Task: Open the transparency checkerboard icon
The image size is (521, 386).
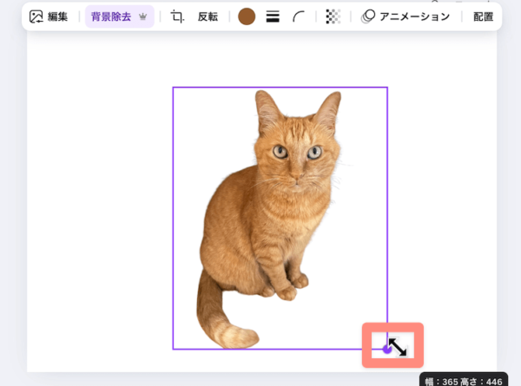Action: [333, 16]
